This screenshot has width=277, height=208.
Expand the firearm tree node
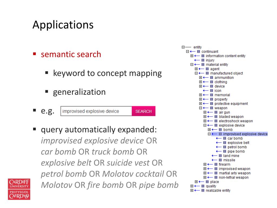click(205, 164)
